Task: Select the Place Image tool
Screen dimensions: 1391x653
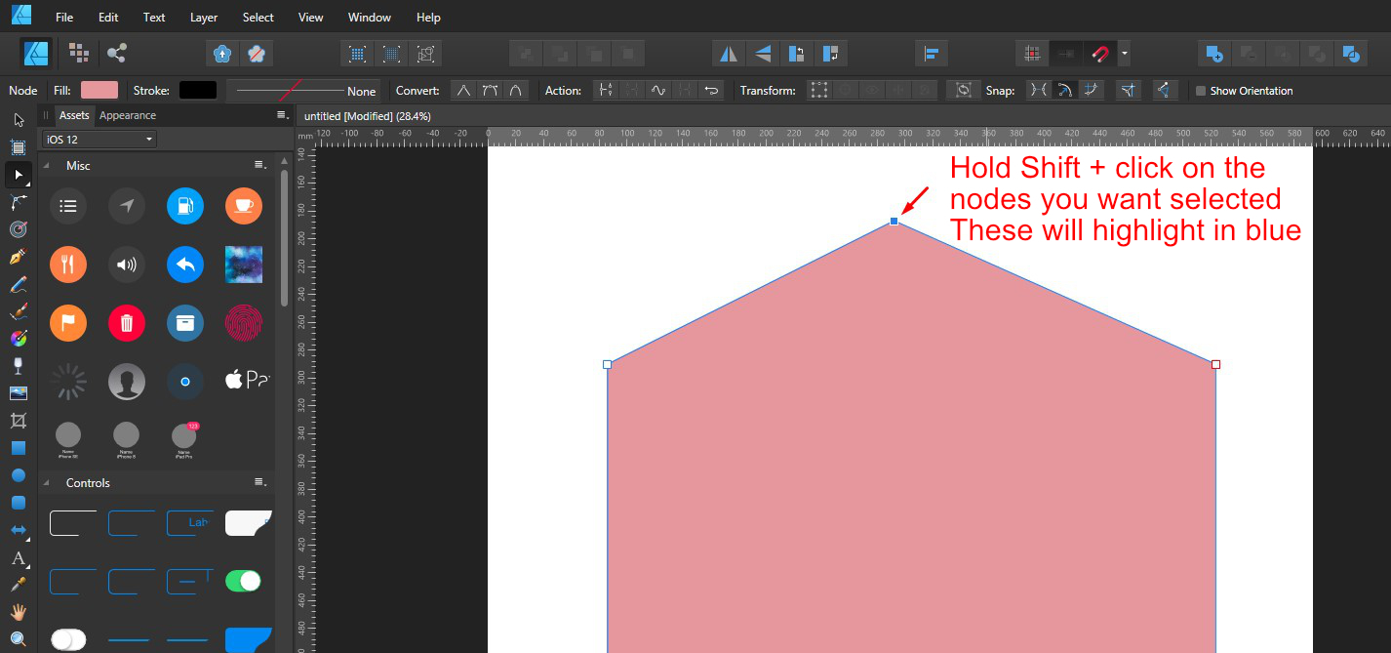Action: tap(18, 393)
